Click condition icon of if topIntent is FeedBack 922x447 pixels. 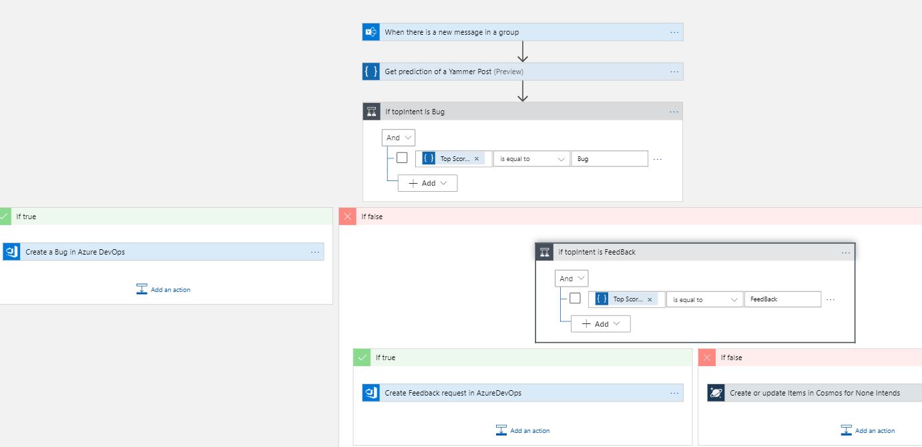click(x=545, y=252)
